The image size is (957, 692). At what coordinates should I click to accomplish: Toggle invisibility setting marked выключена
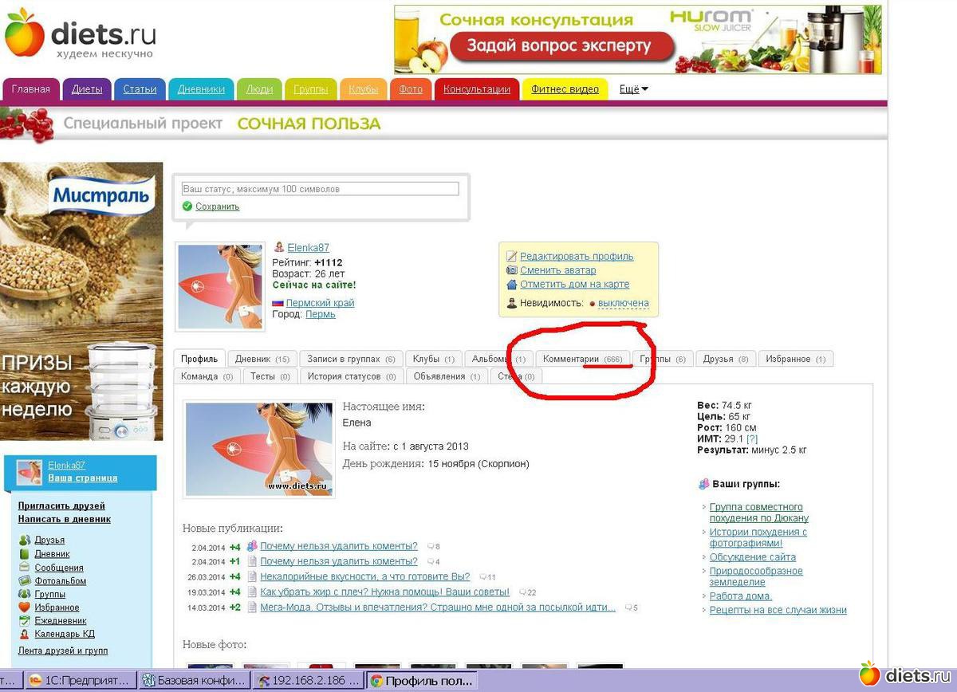[x=623, y=304]
